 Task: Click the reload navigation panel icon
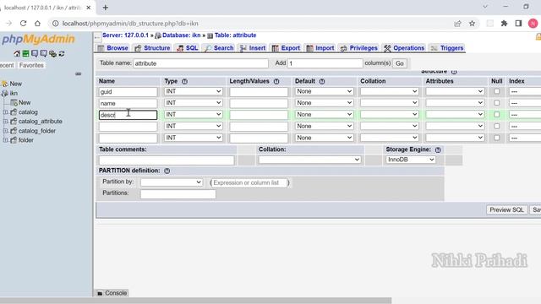pyautogui.click(x=62, y=53)
